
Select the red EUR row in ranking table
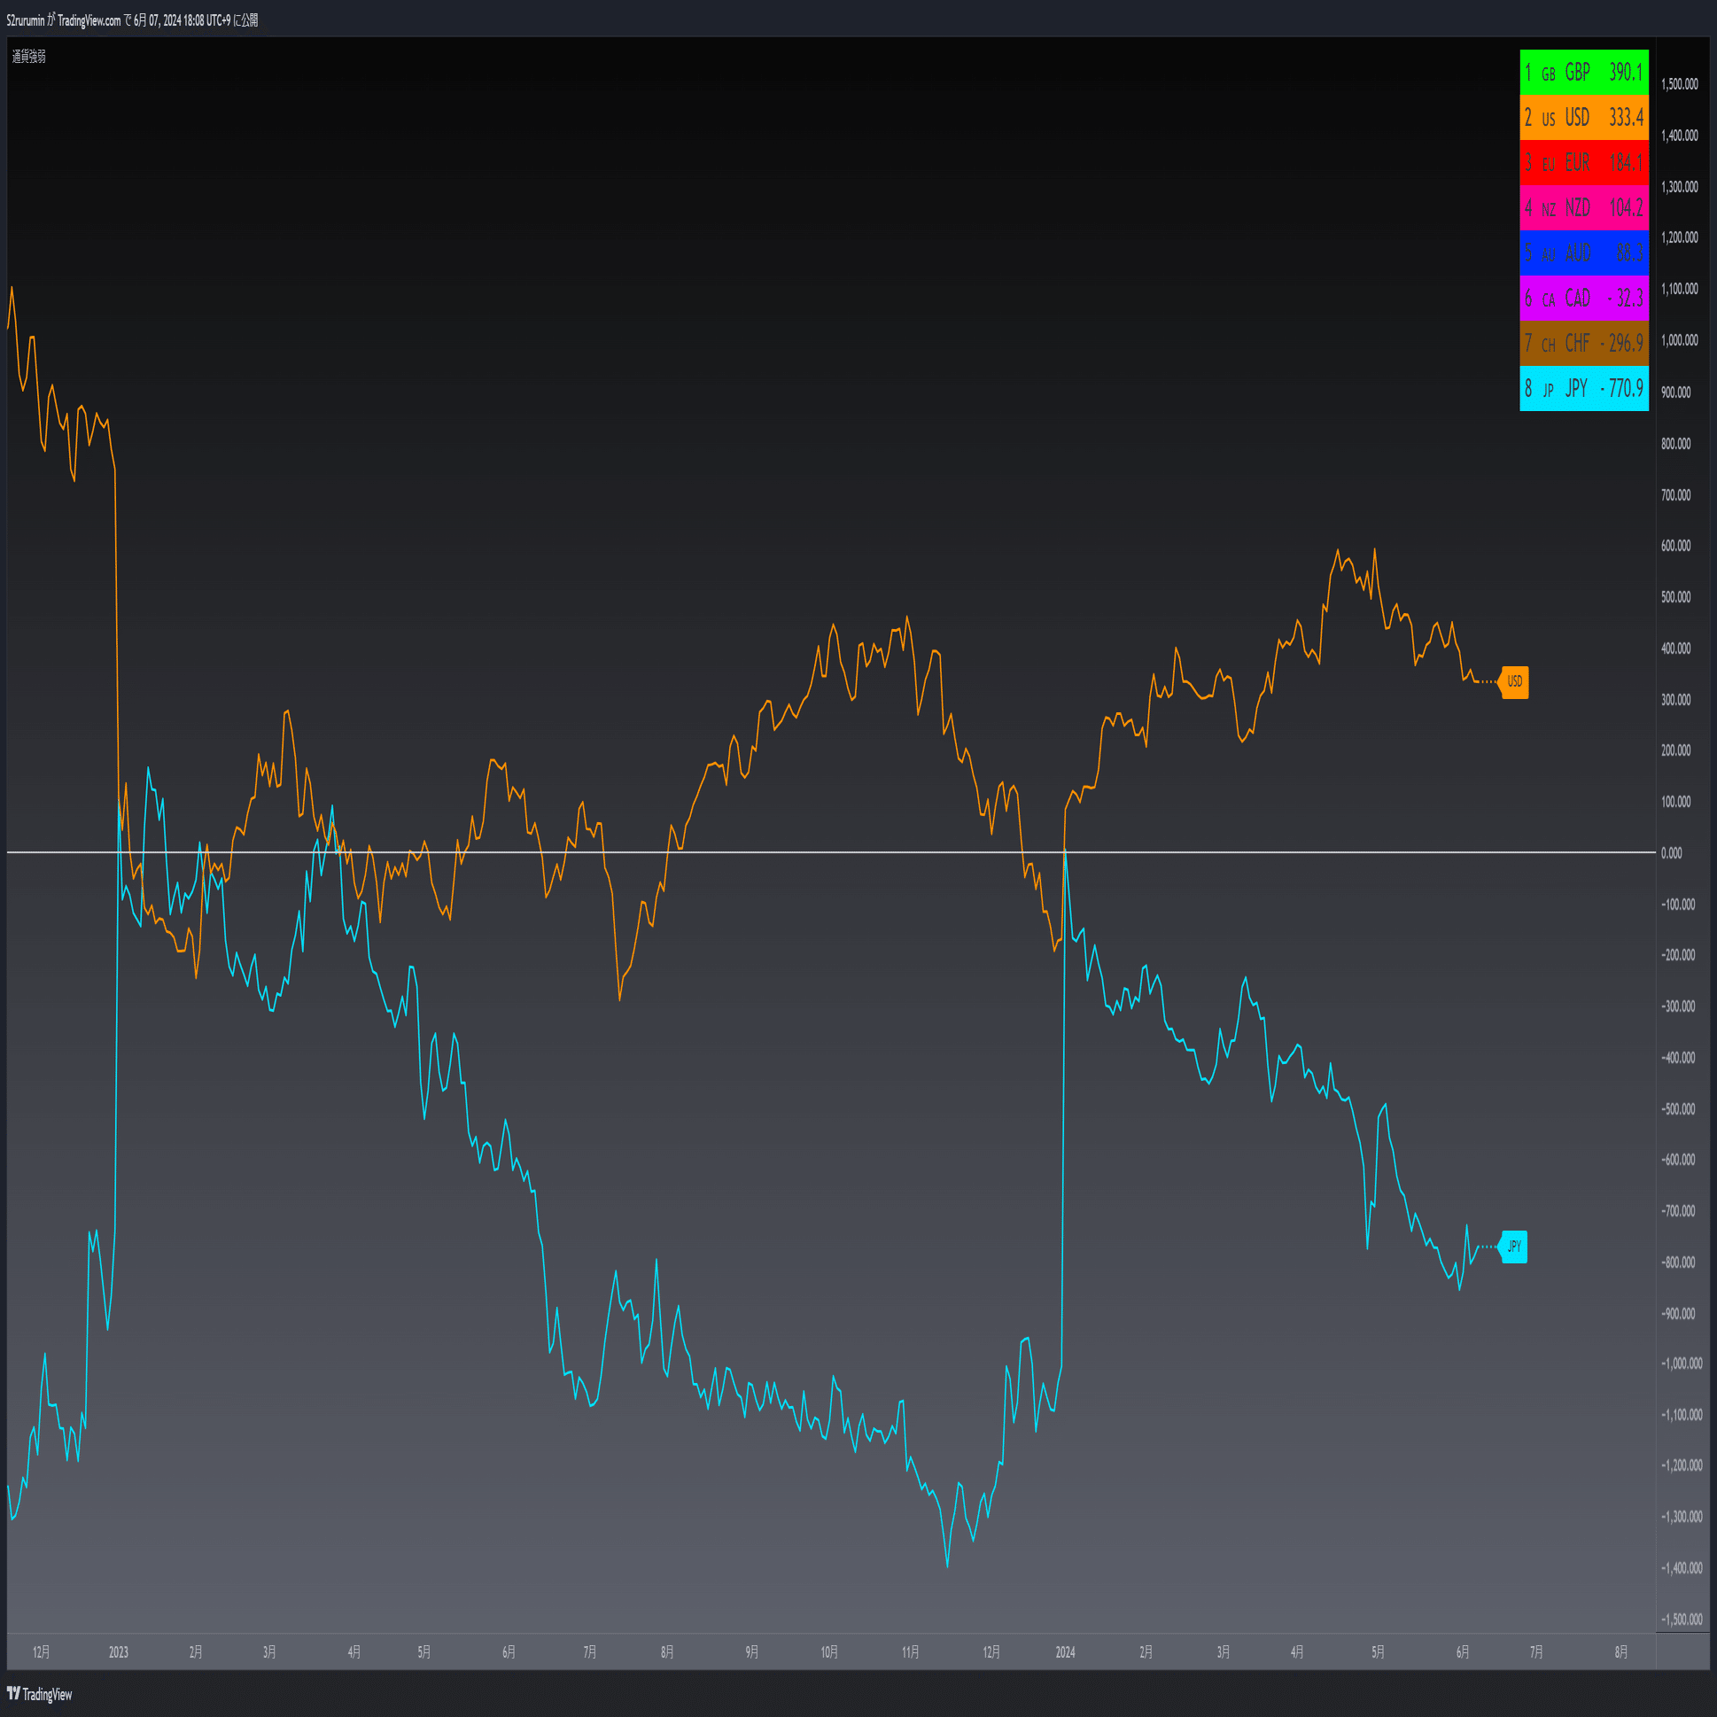point(1584,163)
